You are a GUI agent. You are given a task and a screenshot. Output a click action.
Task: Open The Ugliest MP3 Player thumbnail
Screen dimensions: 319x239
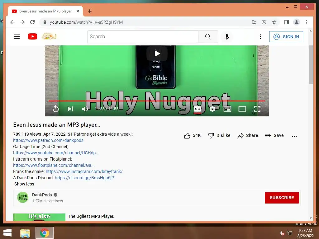39,217
